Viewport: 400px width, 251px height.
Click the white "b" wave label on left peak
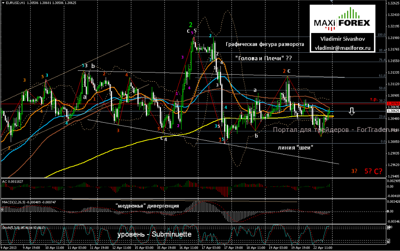[92, 65]
